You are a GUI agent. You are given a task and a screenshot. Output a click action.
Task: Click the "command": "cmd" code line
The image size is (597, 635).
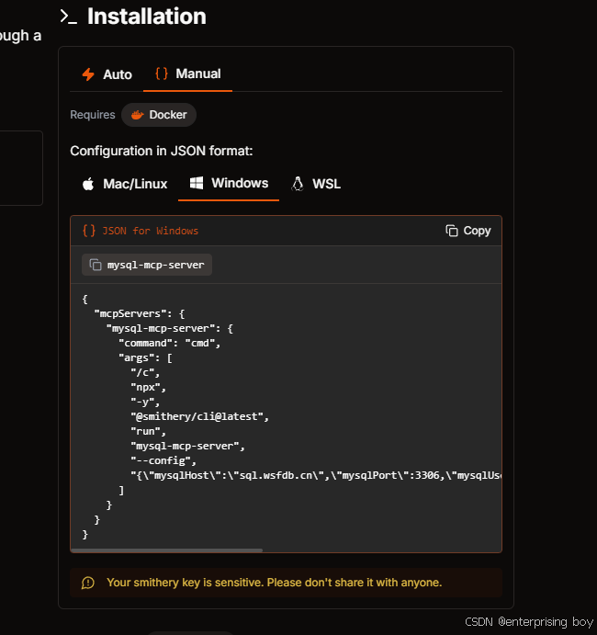(x=170, y=344)
